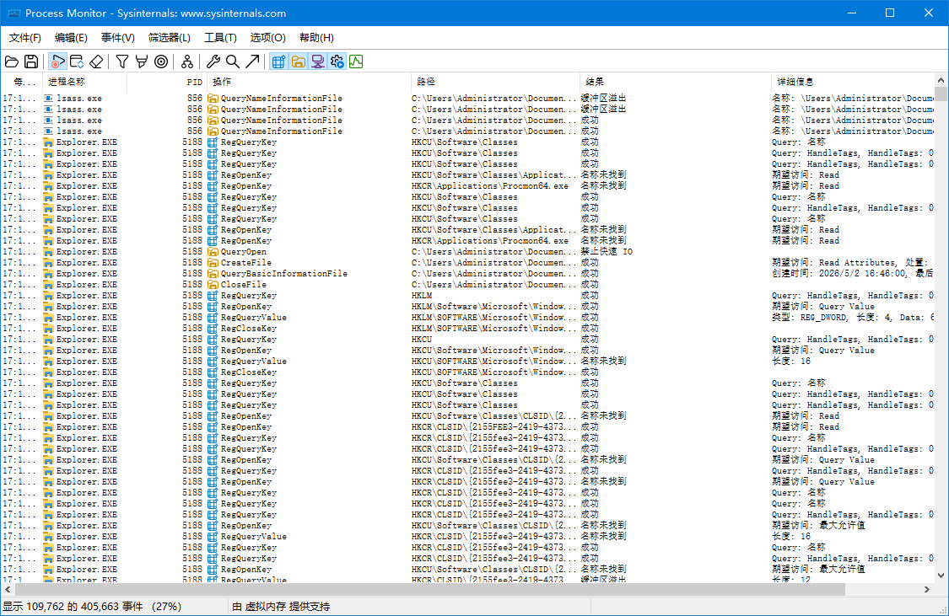Screen dimensions: 949x616
Task: Toggle event capture on or off
Action: click(57, 62)
